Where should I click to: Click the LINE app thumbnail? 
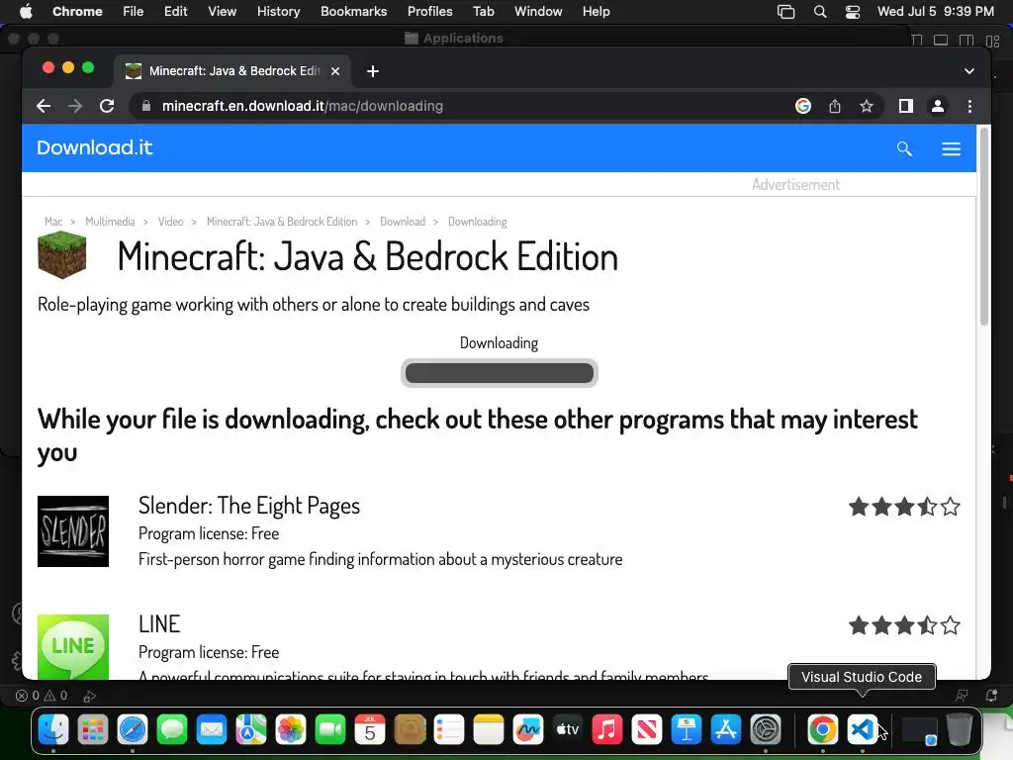(x=73, y=646)
